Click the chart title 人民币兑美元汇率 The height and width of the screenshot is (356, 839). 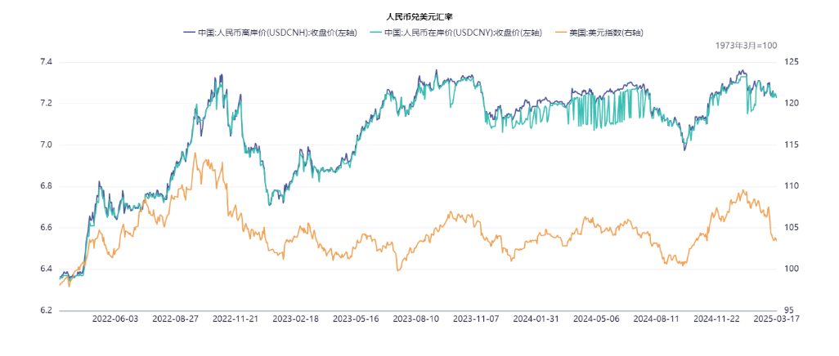coord(419,16)
